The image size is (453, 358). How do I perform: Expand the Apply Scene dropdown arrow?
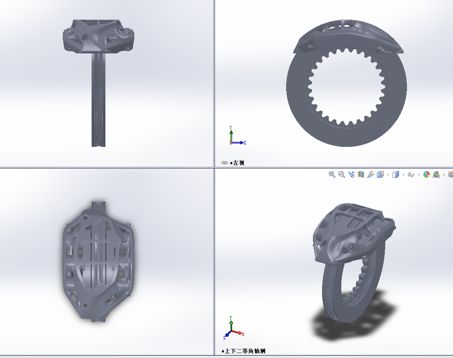pos(444,175)
